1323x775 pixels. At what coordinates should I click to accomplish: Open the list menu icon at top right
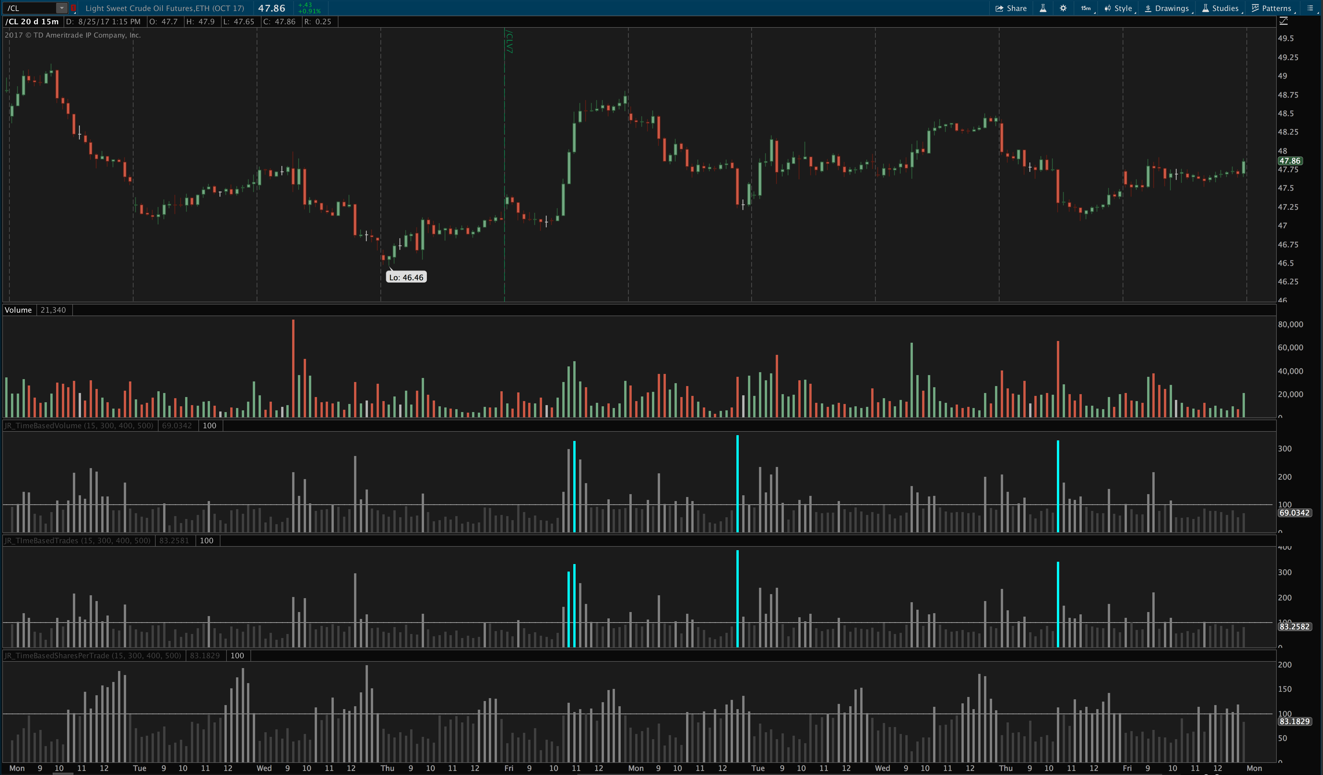(x=1310, y=8)
